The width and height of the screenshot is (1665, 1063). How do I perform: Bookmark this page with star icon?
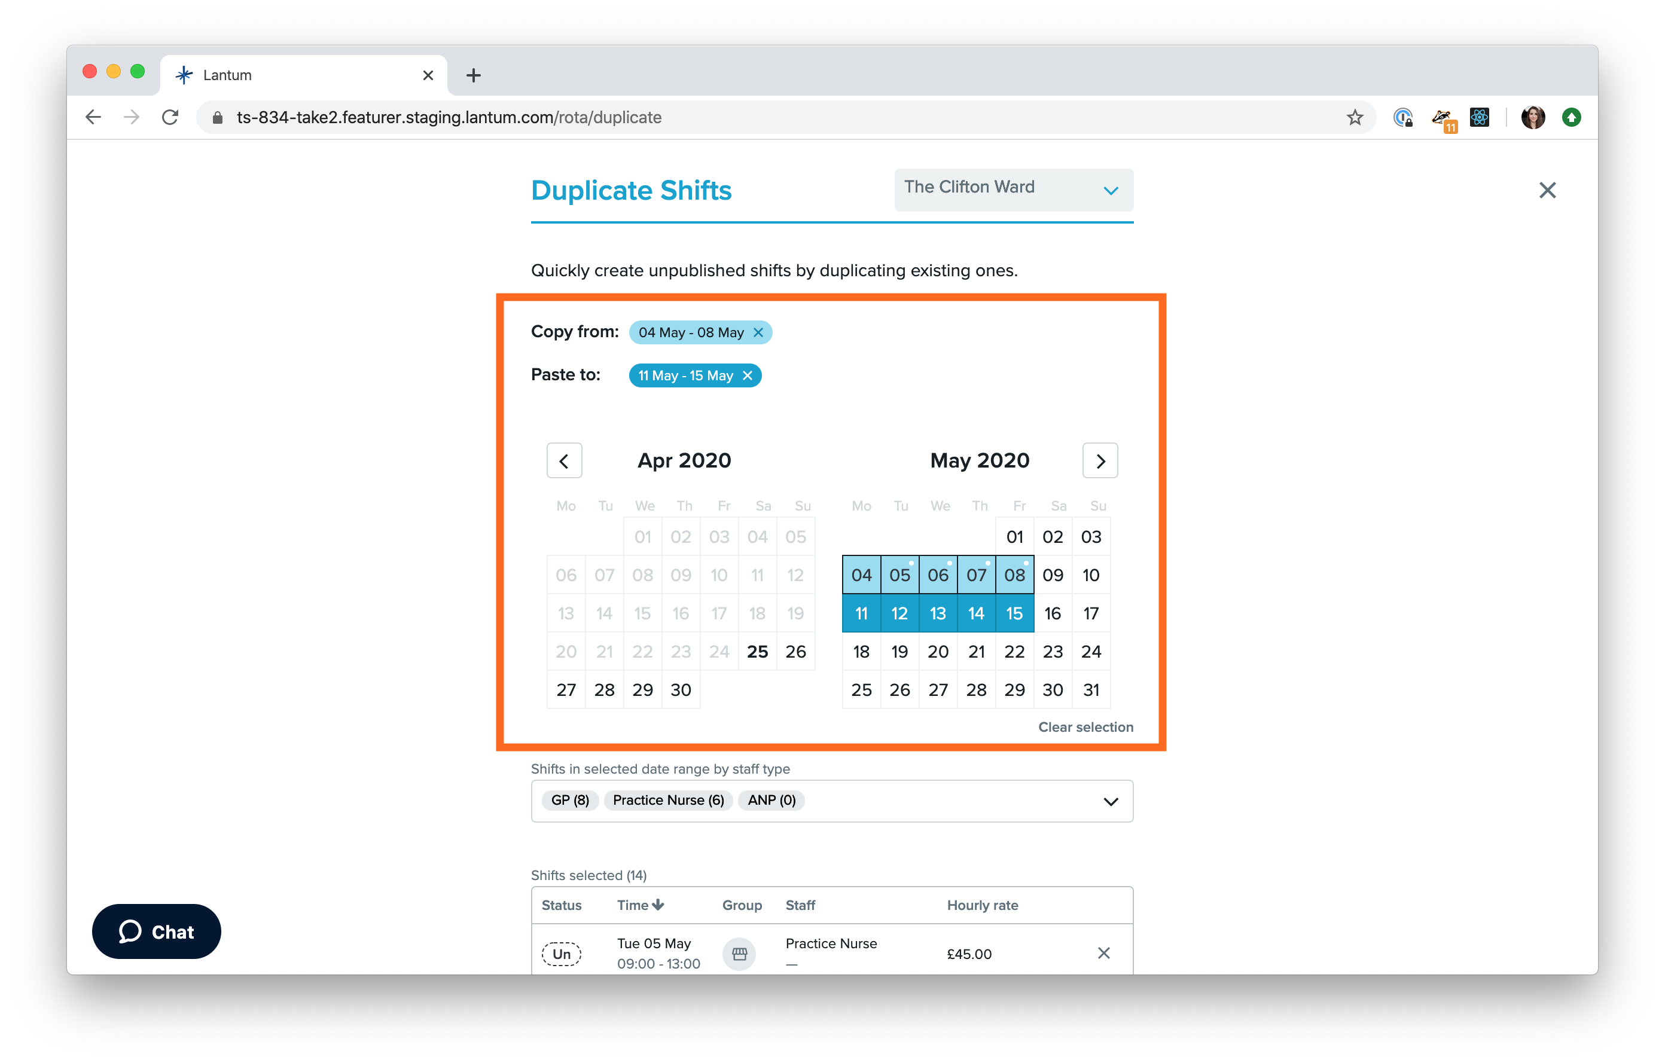(x=1355, y=118)
